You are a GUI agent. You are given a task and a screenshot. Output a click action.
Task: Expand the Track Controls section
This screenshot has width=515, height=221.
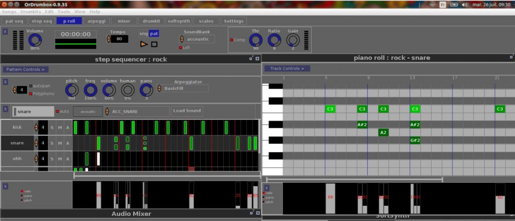click(x=287, y=68)
